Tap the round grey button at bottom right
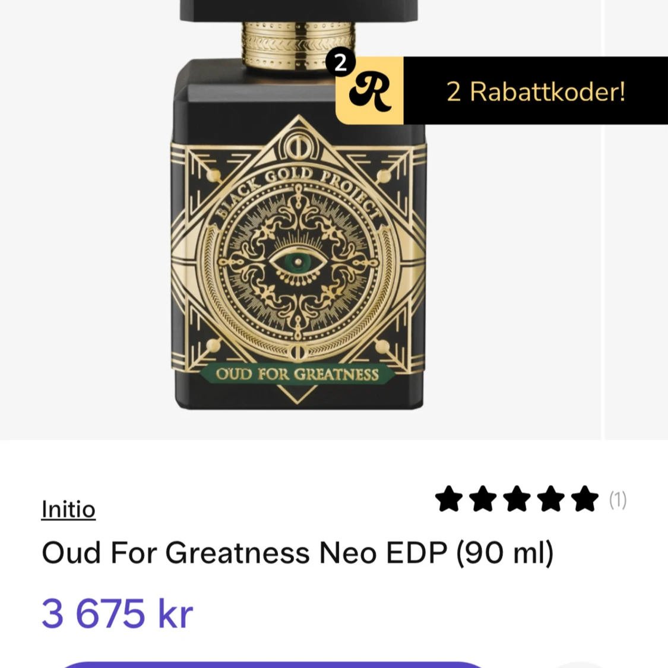Viewport: 668px width, 668px height. [580, 665]
